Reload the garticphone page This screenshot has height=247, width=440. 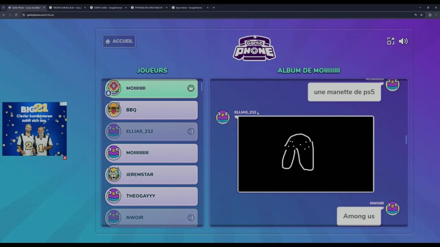click(x=16, y=15)
